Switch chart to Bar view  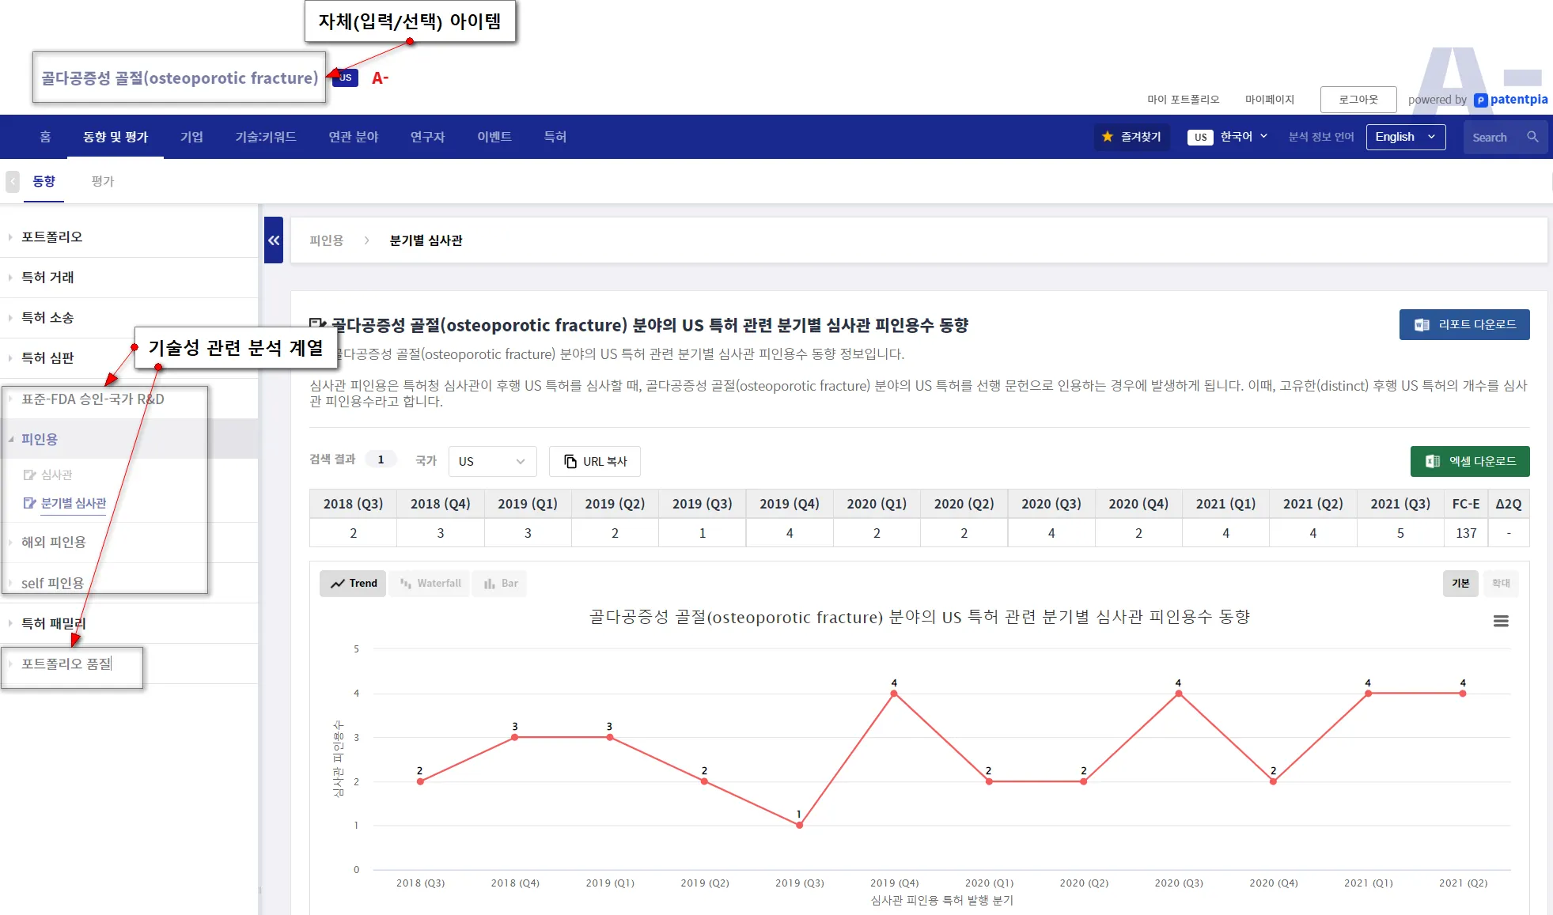(500, 583)
